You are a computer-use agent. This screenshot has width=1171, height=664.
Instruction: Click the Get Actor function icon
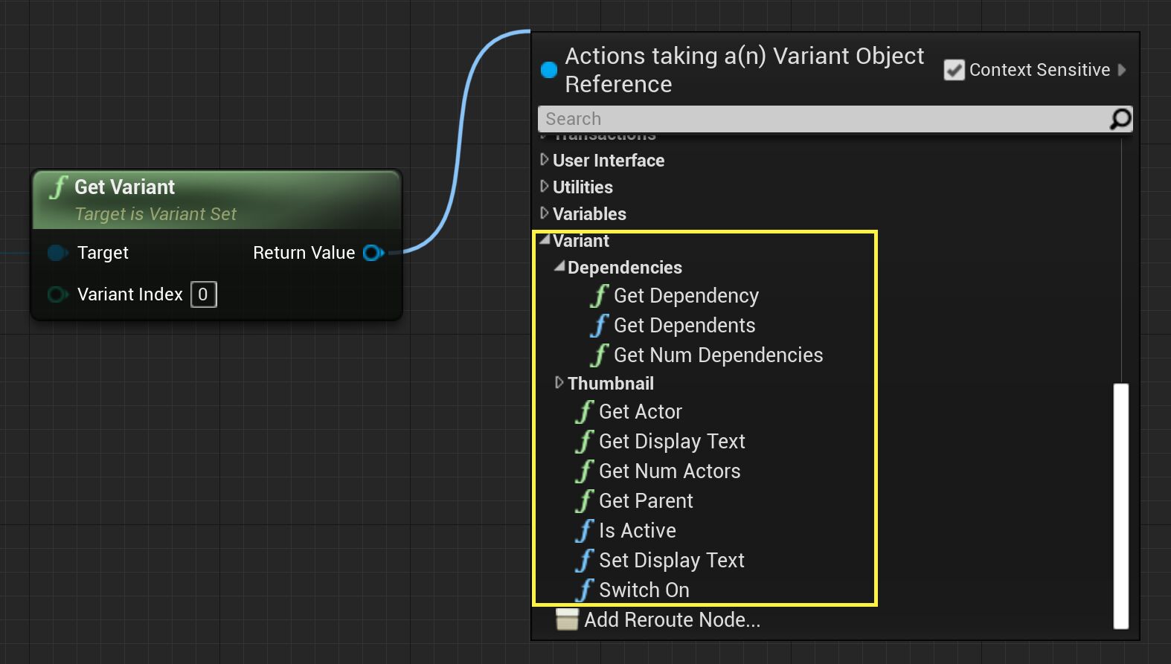[x=585, y=412]
